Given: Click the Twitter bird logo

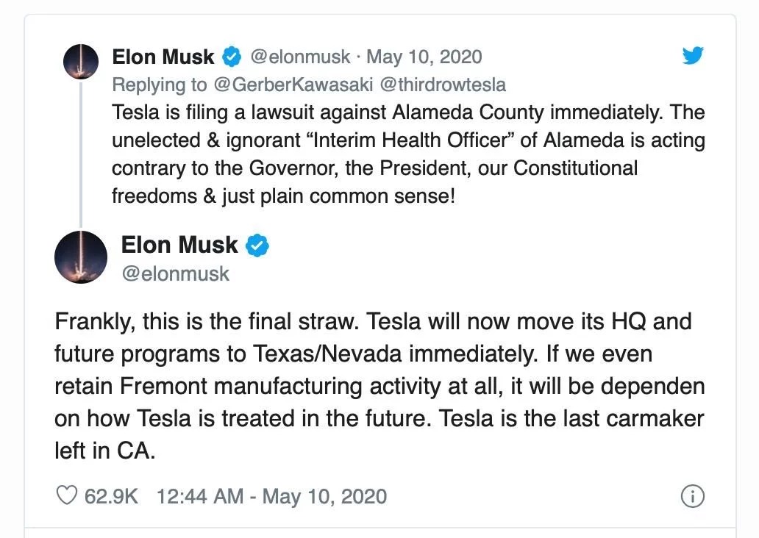Looking at the screenshot, I should coord(693,56).
